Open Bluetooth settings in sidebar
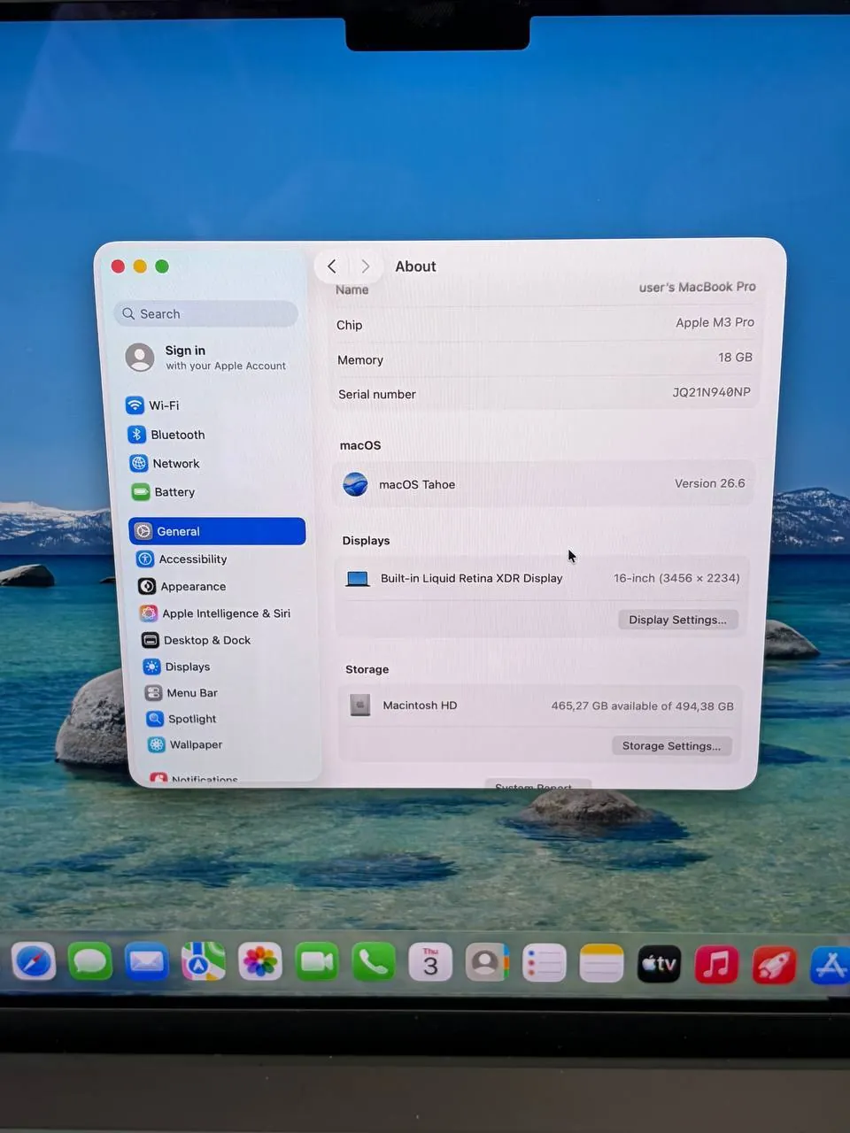Viewport: 850px width, 1133px height. pyautogui.click(x=166, y=435)
